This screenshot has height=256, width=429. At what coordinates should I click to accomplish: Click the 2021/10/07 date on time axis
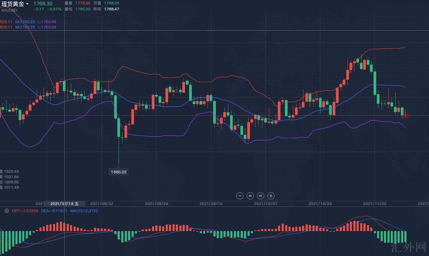[x=265, y=204]
